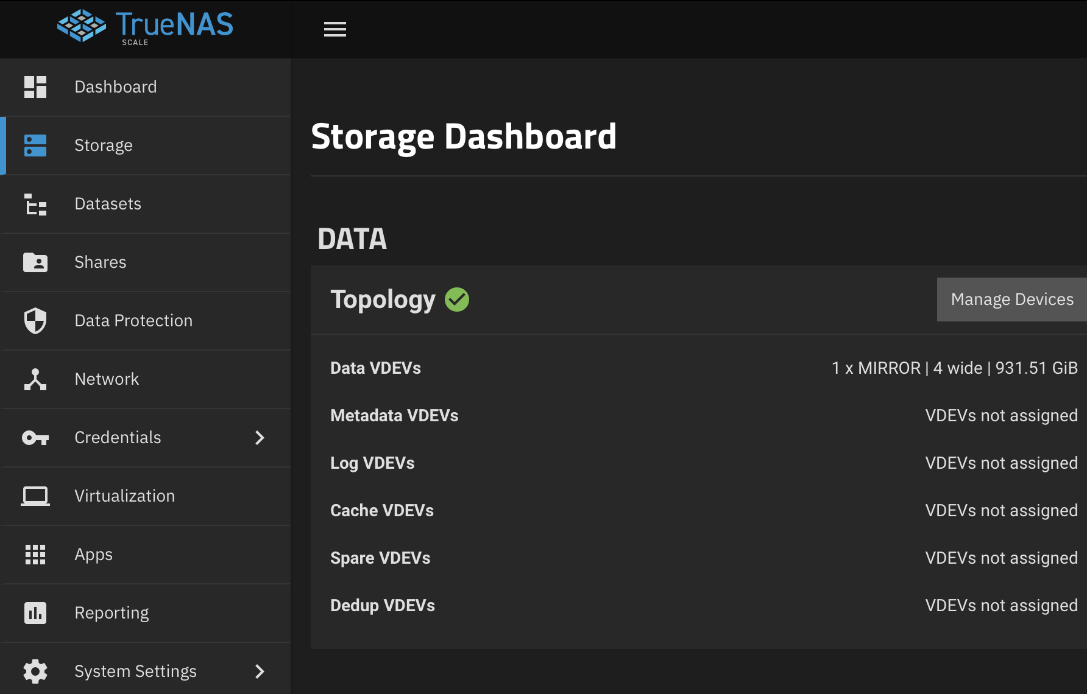Click the Datasets tree icon

point(35,204)
